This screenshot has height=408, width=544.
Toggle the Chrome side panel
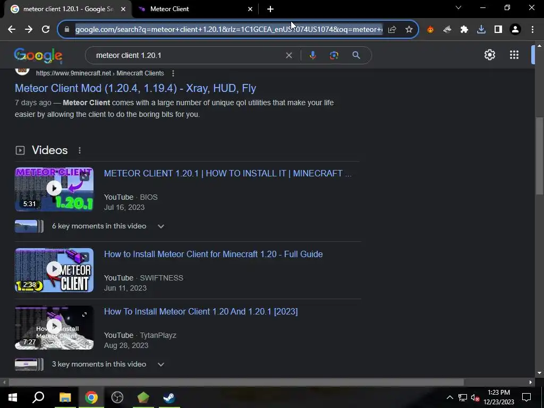coord(498,30)
